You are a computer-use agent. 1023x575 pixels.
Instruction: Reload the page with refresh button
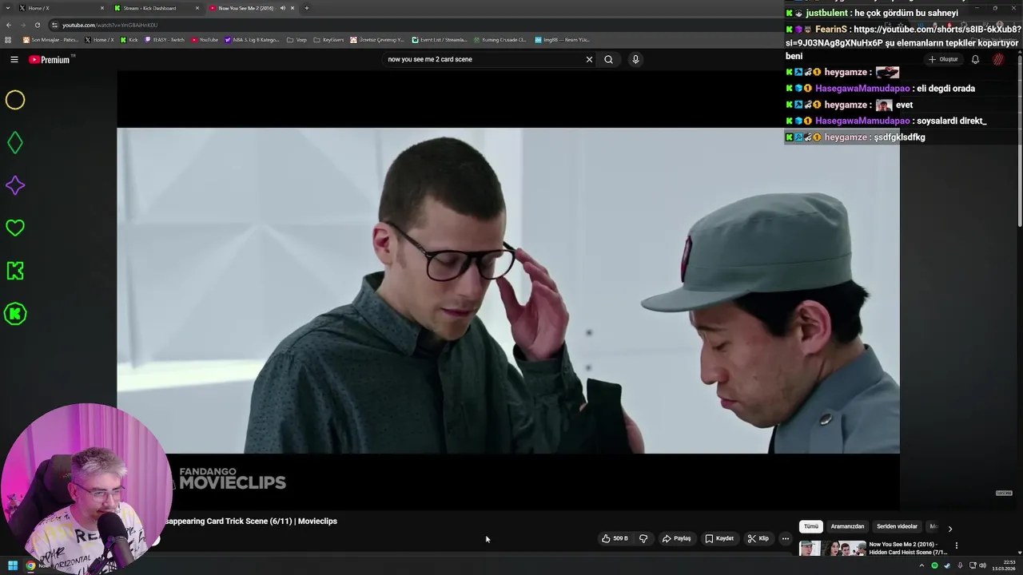pyautogui.click(x=39, y=25)
